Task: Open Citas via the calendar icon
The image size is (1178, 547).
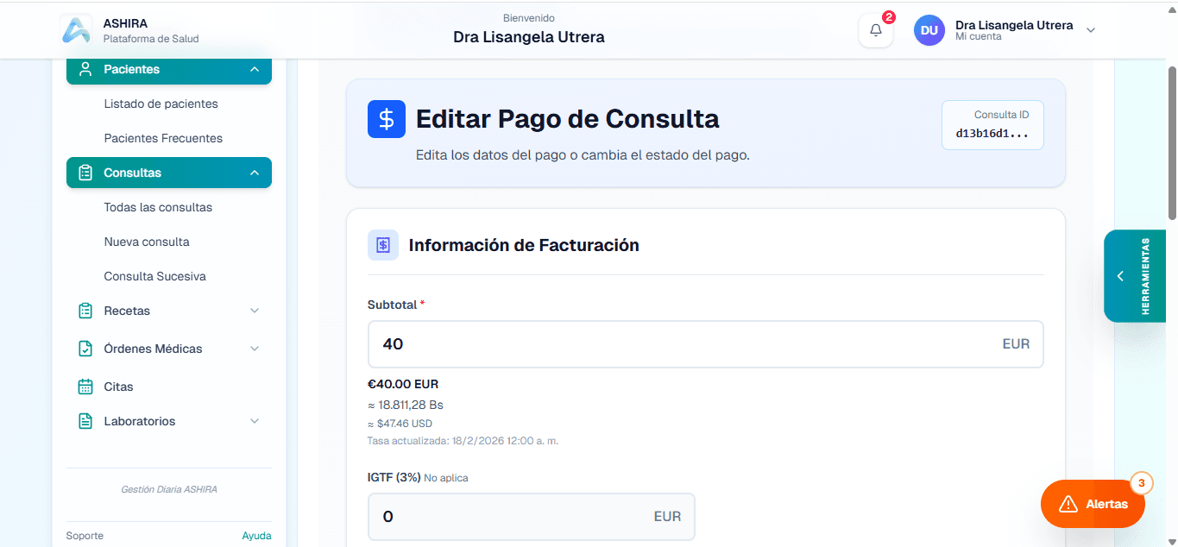Action: click(86, 387)
